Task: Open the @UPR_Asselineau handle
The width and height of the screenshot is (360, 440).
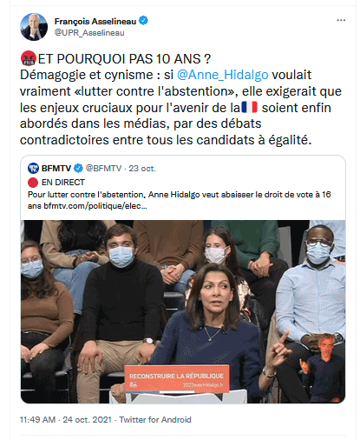Action: pos(89,33)
